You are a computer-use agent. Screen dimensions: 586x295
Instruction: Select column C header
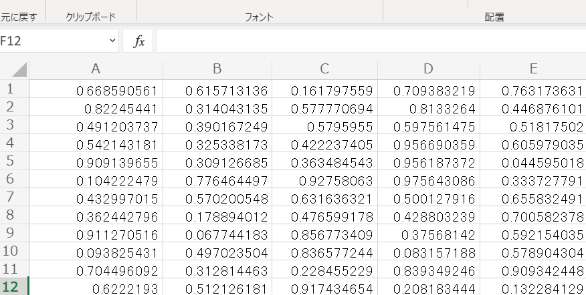(324, 69)
